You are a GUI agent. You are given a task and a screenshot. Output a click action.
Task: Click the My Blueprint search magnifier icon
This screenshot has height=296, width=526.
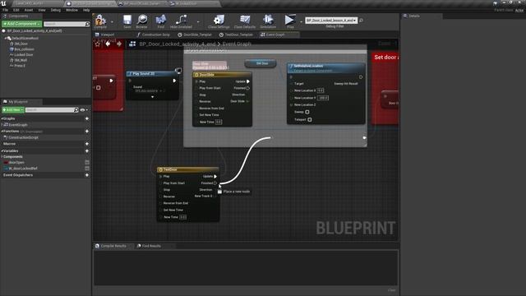tap(76, 109)
